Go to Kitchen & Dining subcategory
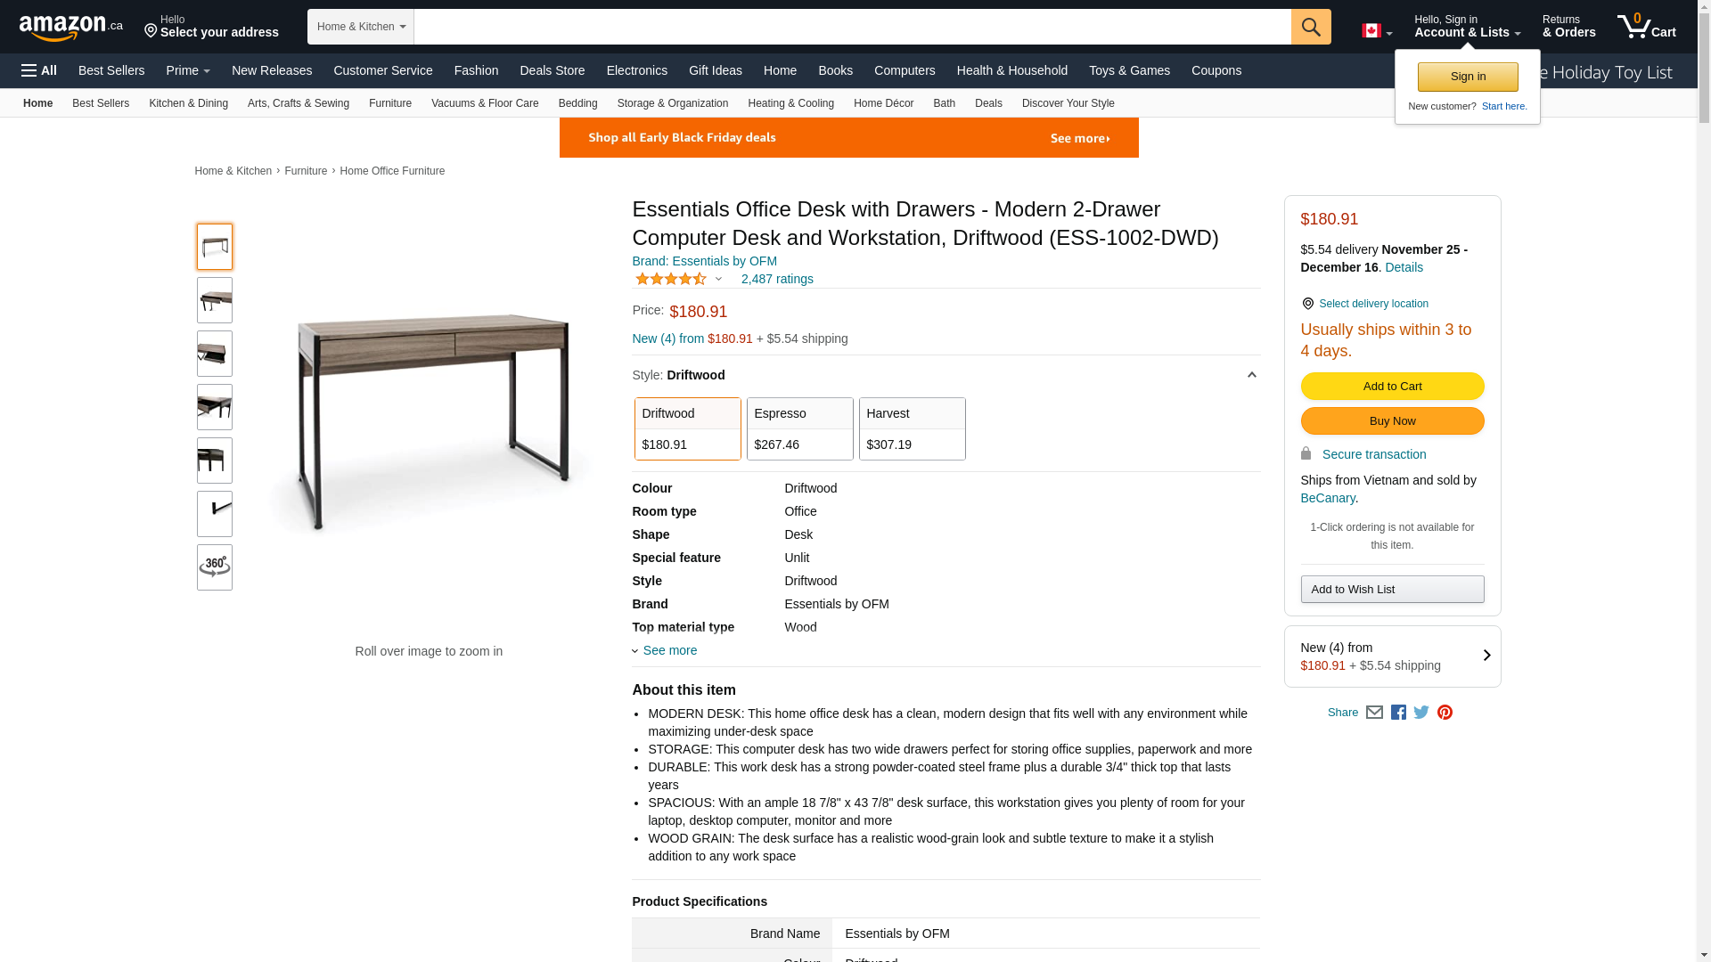This screenshot has width=1711, height=962. click(188, 103)
